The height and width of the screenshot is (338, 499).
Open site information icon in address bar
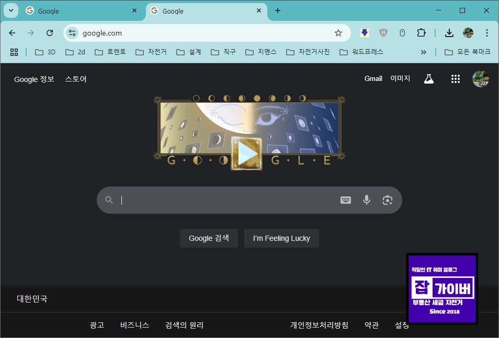72,33
